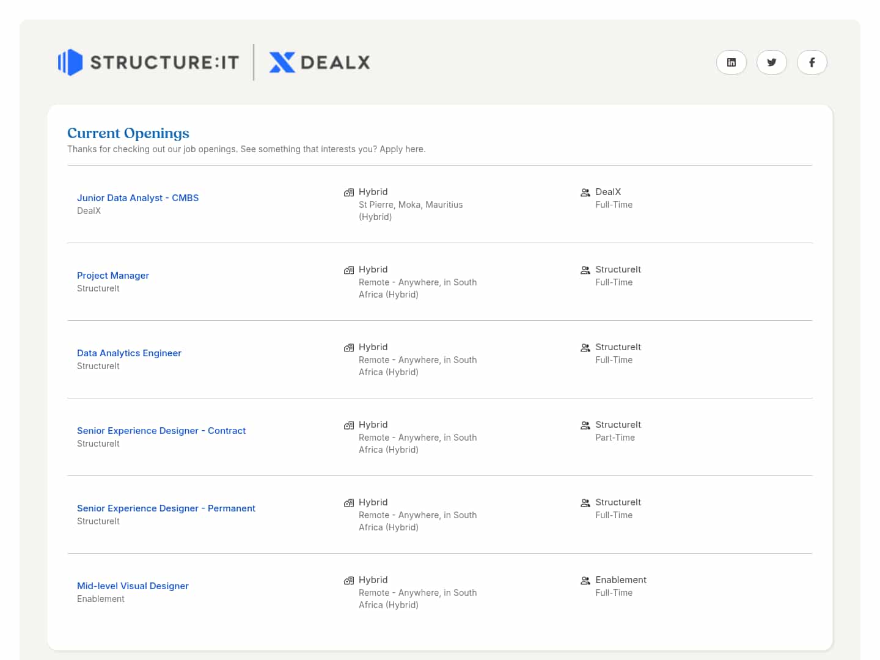Open Senior Experience Designer - Permanent listing
This screenshot has width=880, height=660.
point(166,508)
